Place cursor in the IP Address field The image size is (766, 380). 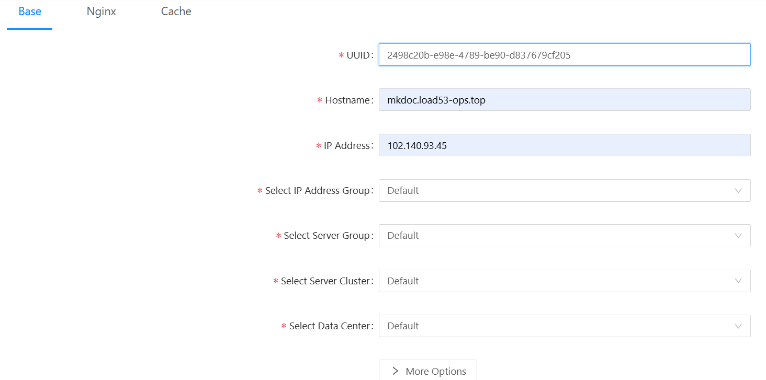[x=564, y=145]
